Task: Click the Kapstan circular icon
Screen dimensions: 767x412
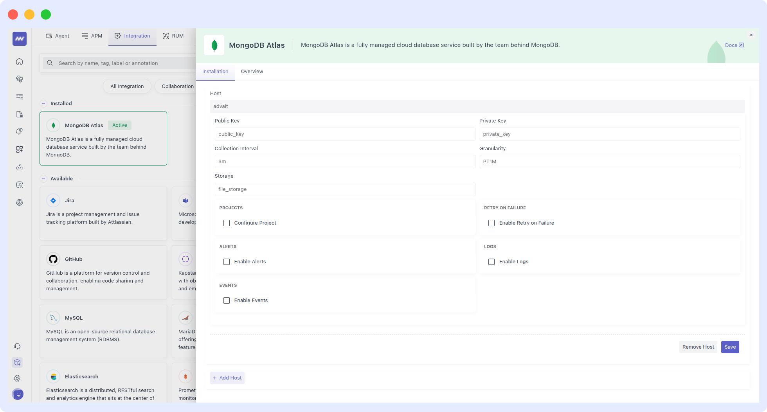Action: (185, 259)
